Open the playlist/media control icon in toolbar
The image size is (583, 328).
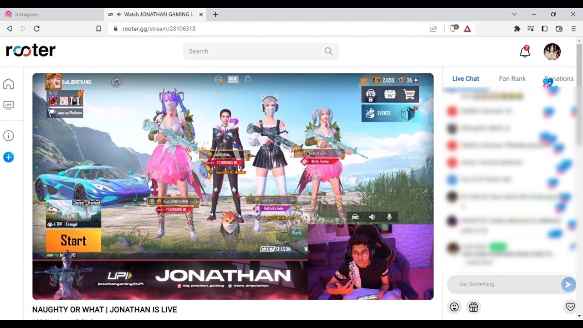531,29
